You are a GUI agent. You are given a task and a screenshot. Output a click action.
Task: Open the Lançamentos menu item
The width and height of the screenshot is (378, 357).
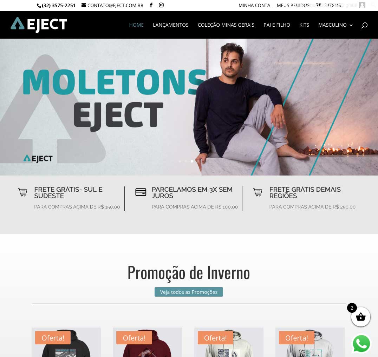[171, 25]
